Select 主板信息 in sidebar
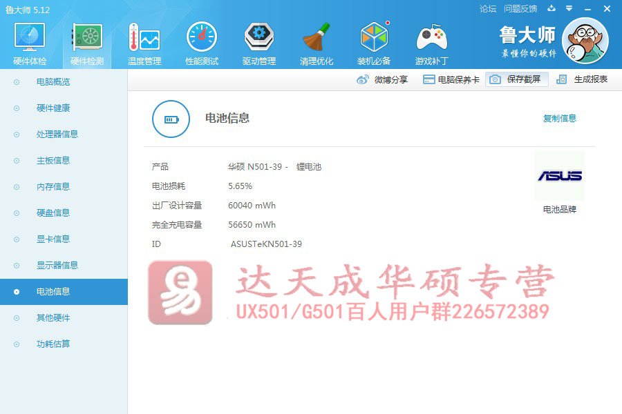This screenshot has width=622, height=414. 64,161
